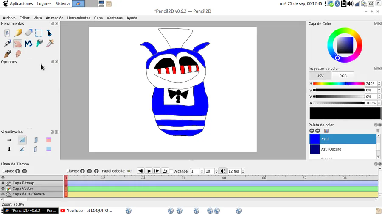This screenshot has width=382, height=214.
Task: Toggle visibility of Capa Bitmap layer
Action: click(x=3, y=183)
